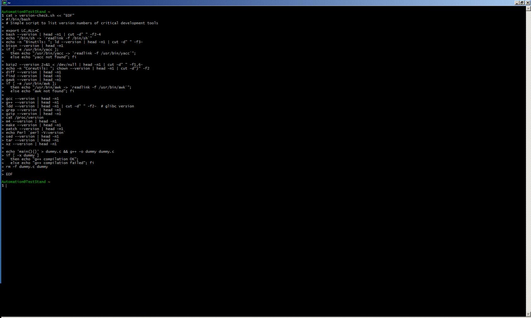
Task: Click the 'export LC_ALL=C' line
Action: pos(22,31)
